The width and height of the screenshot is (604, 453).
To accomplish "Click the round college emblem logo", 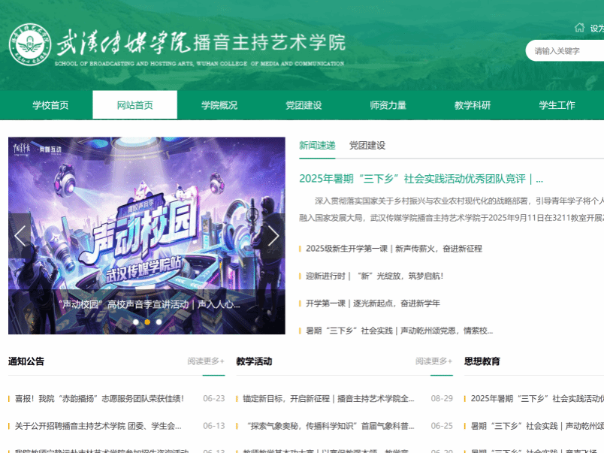I will tap(30, 45).
